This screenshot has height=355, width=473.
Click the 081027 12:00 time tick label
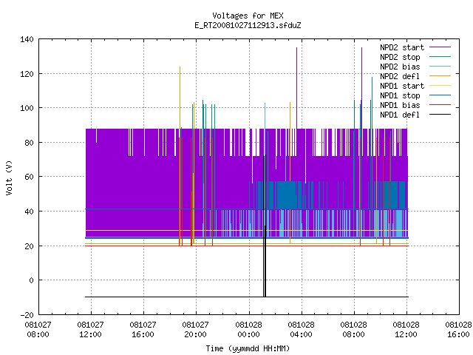point(90,330)
